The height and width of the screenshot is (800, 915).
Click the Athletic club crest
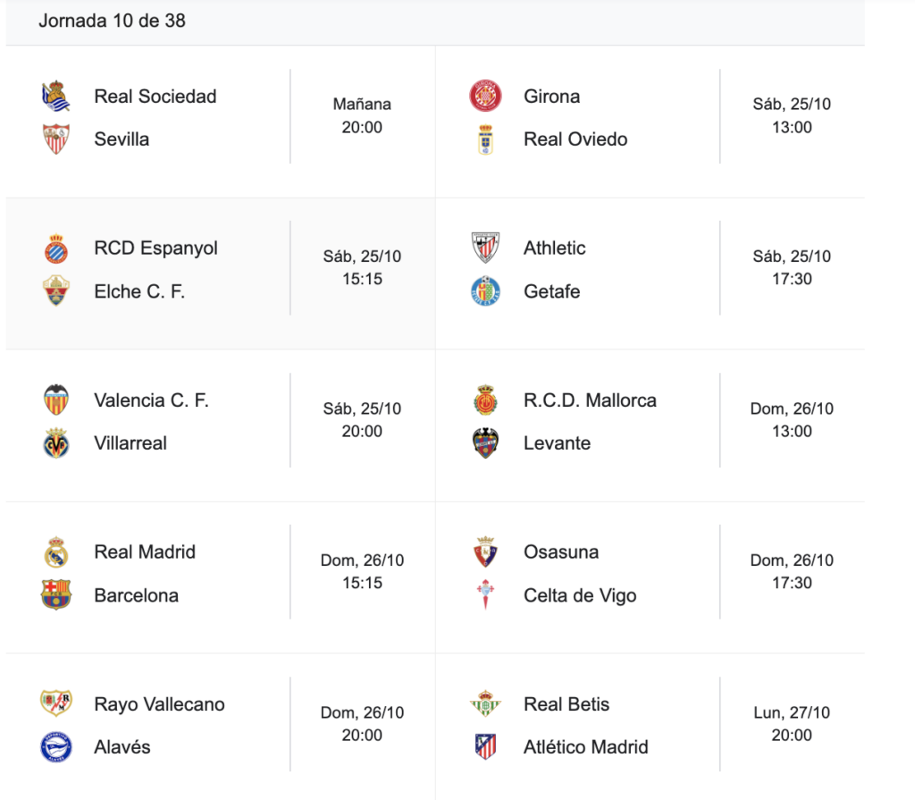point(486,248)
